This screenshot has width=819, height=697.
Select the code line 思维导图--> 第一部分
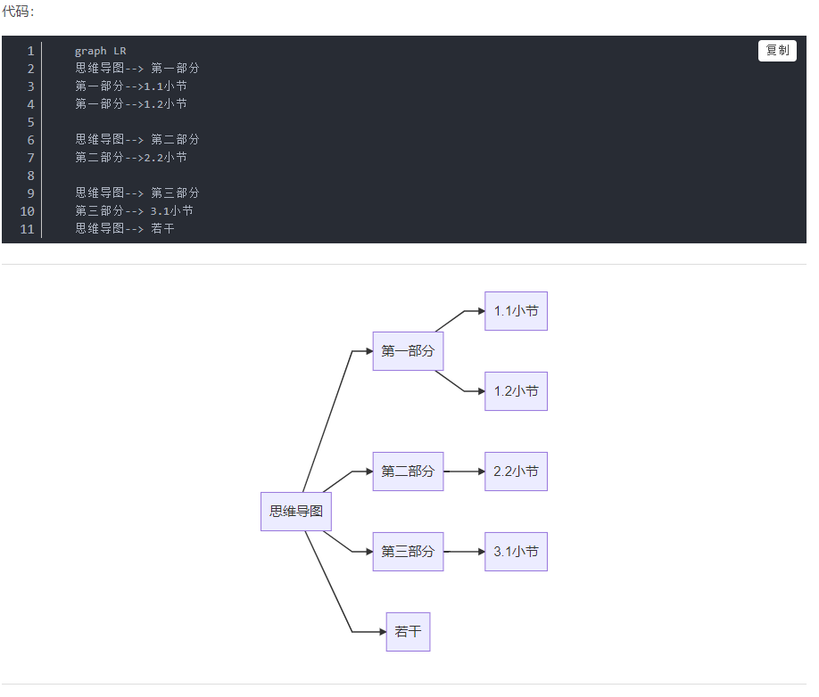pyautogui.click(x=136, y=69)
